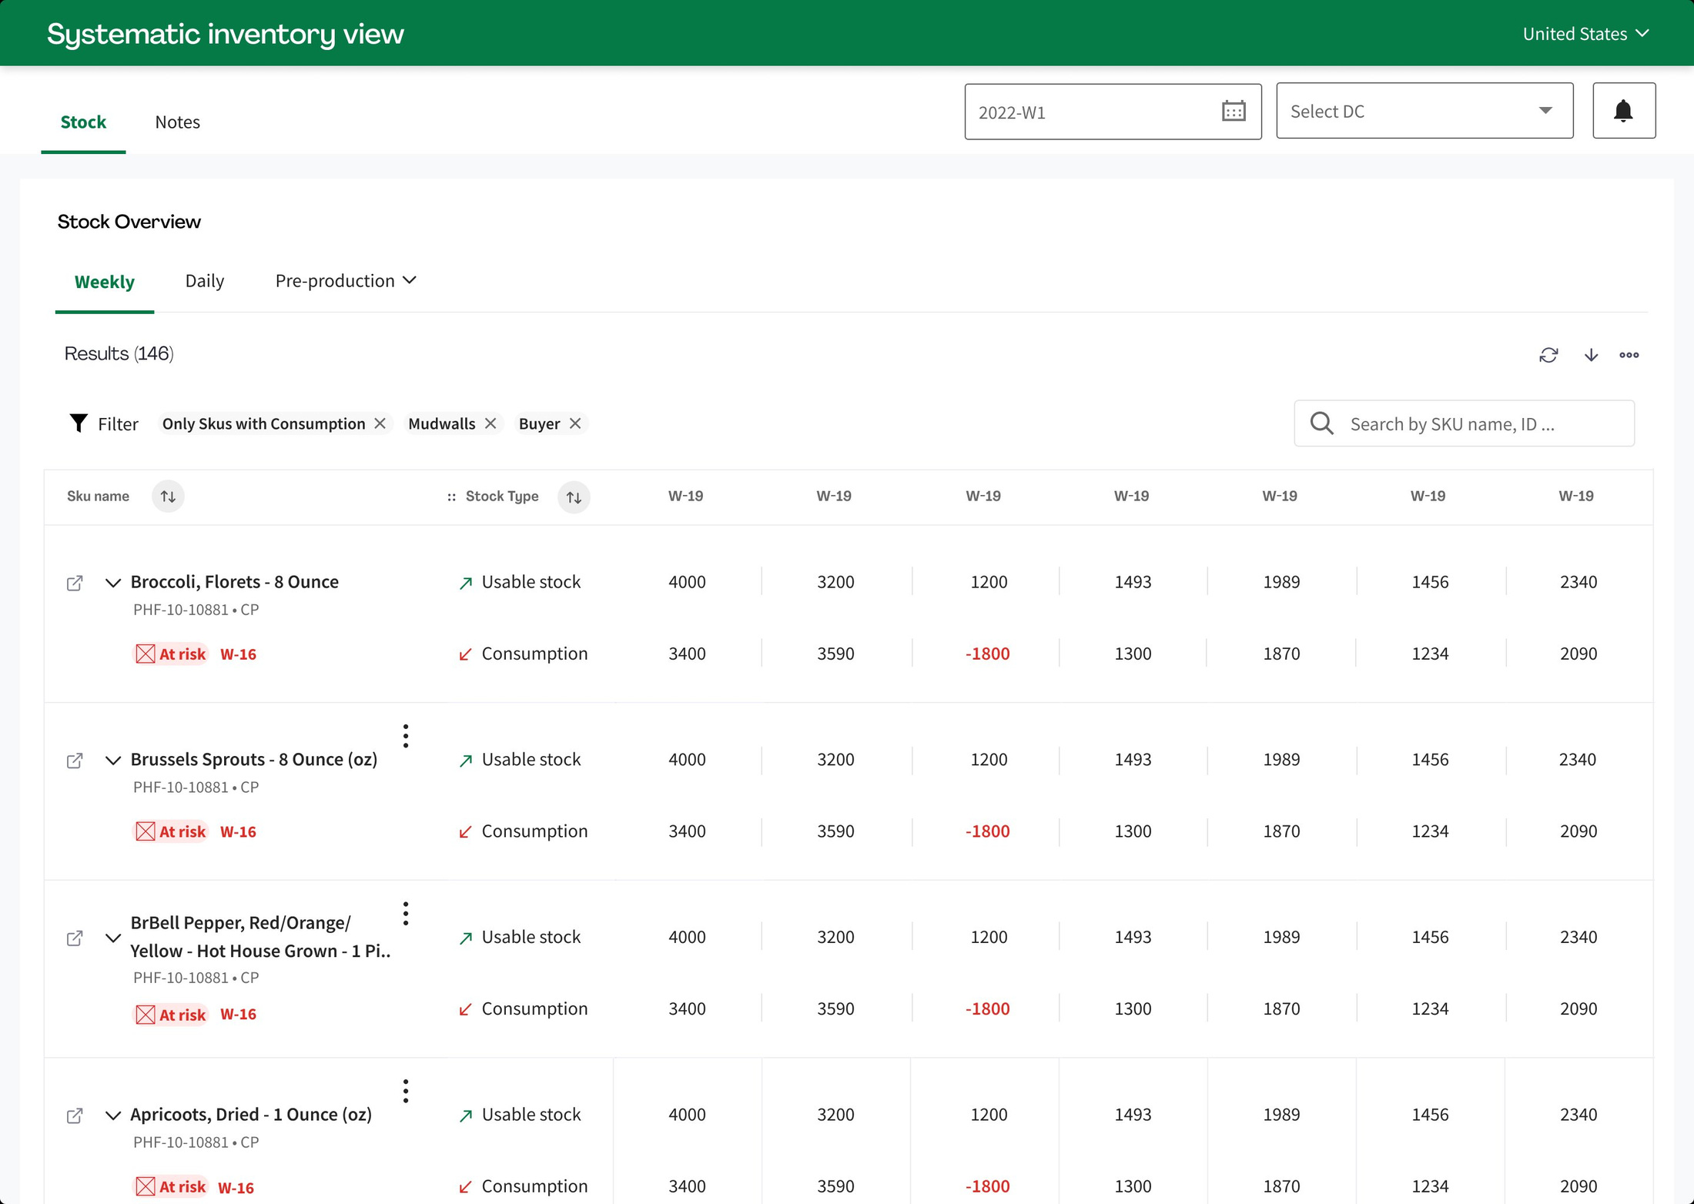The width and height of the screenshot is (1694, 1204).
Task: Click Brussels Sprouts Consumption value -1800
Action: (x=988, y=831)
